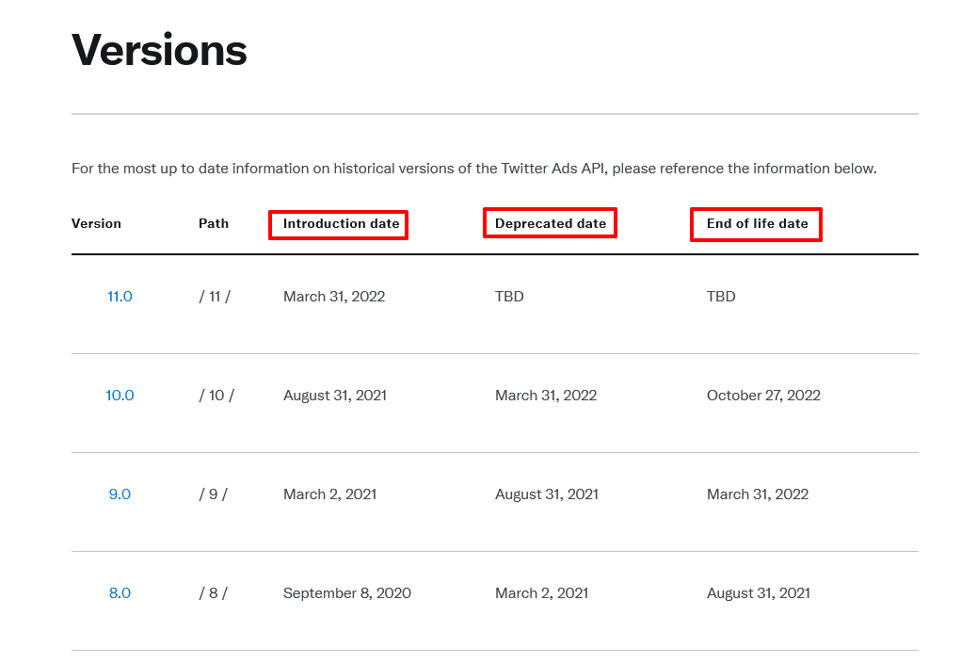Click the Path column header

pos(214,224)
